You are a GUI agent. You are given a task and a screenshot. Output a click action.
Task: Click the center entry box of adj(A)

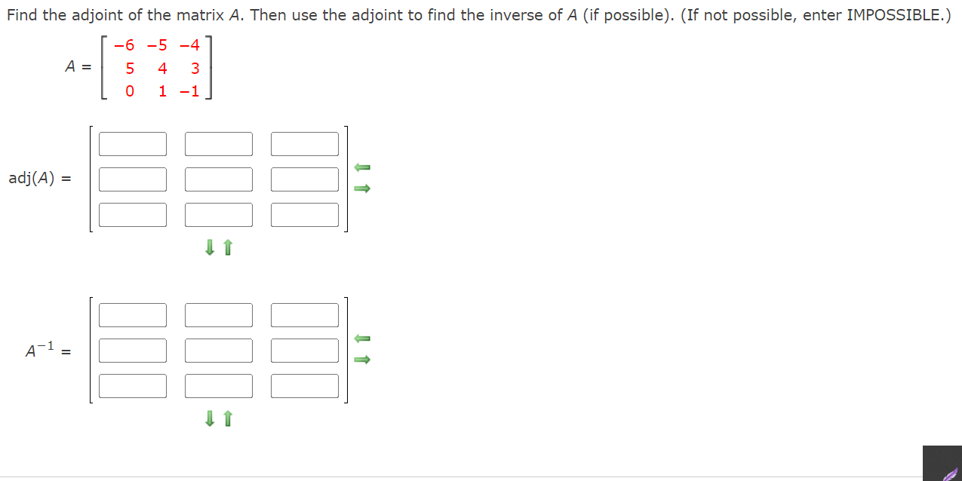tap(218, 179)
